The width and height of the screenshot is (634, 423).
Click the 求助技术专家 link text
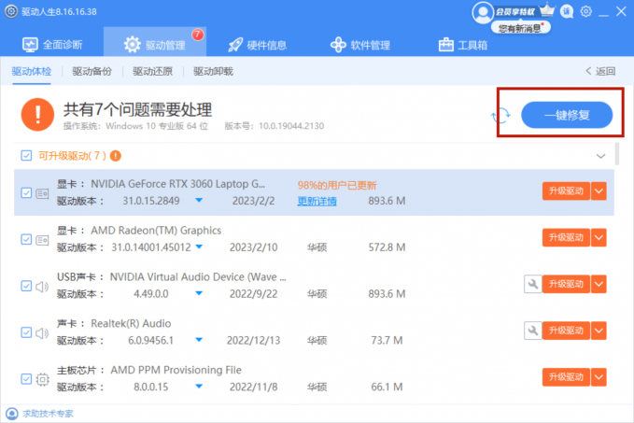tap(49, 414)
